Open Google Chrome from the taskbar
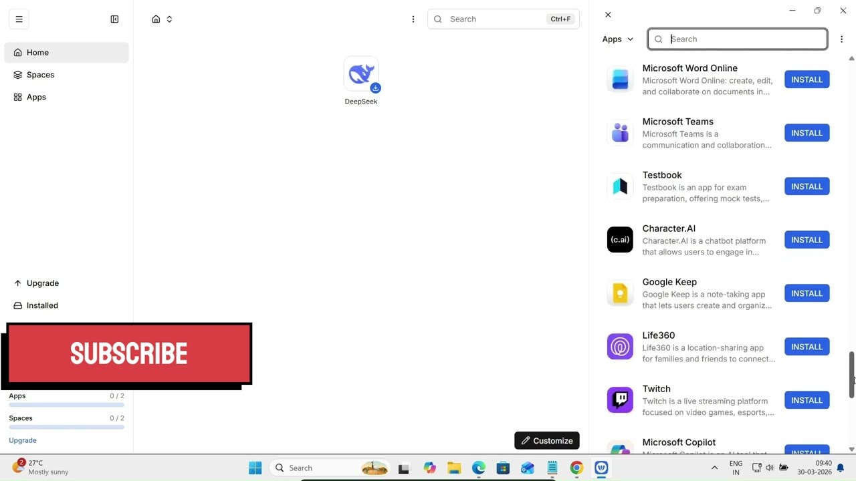856x481 pixels. pyautogui.click(x=576, y=468)
